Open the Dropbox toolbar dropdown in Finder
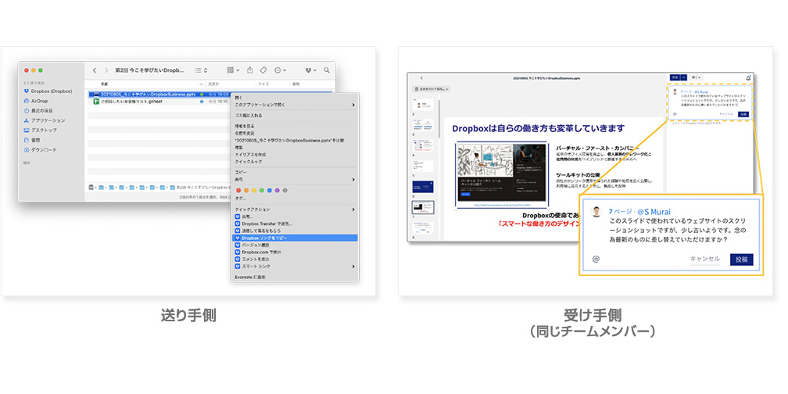 pyautogui.click(x=310, y=70)
